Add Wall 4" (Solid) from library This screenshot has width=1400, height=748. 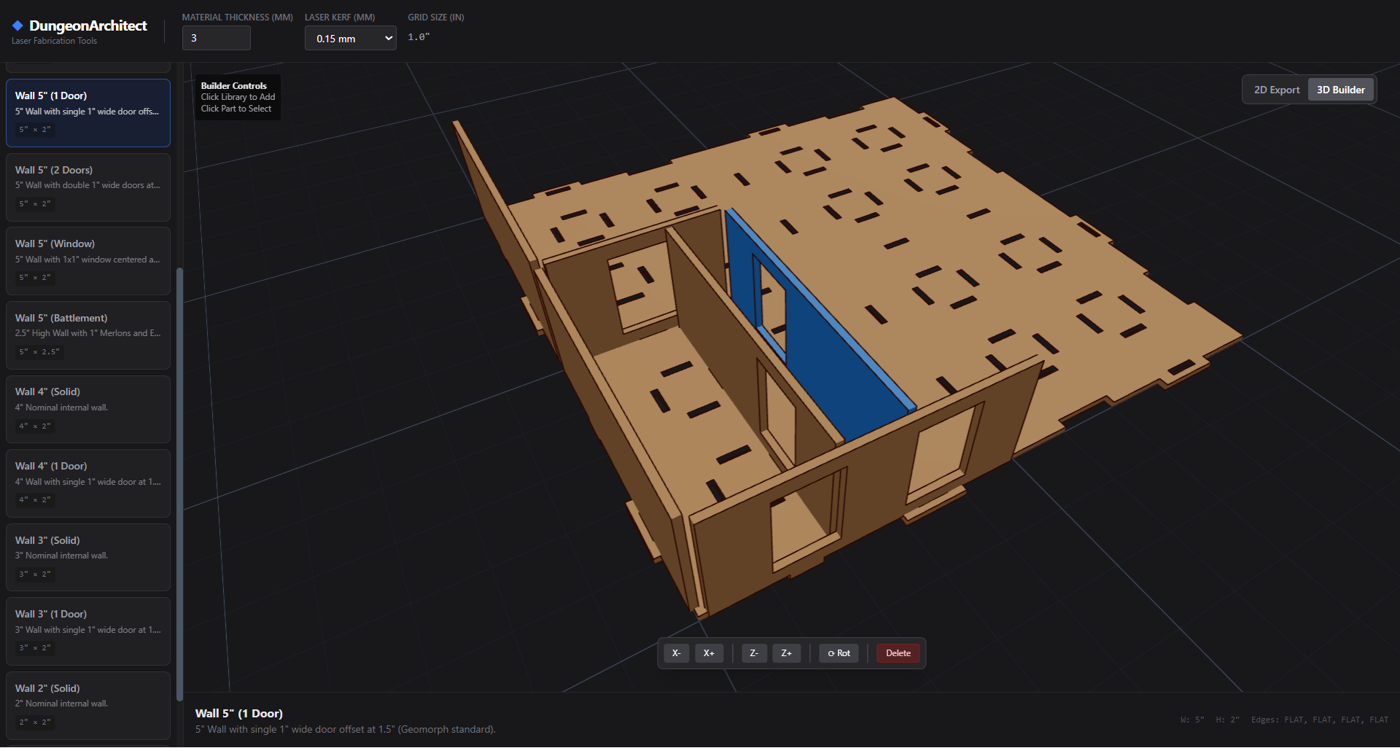[88, 409]
